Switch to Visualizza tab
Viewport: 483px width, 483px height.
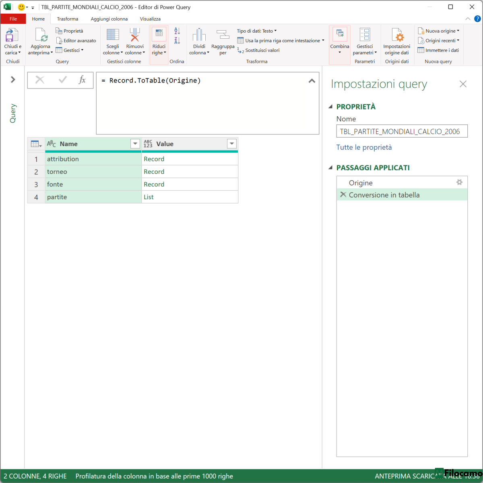(150, 19)
